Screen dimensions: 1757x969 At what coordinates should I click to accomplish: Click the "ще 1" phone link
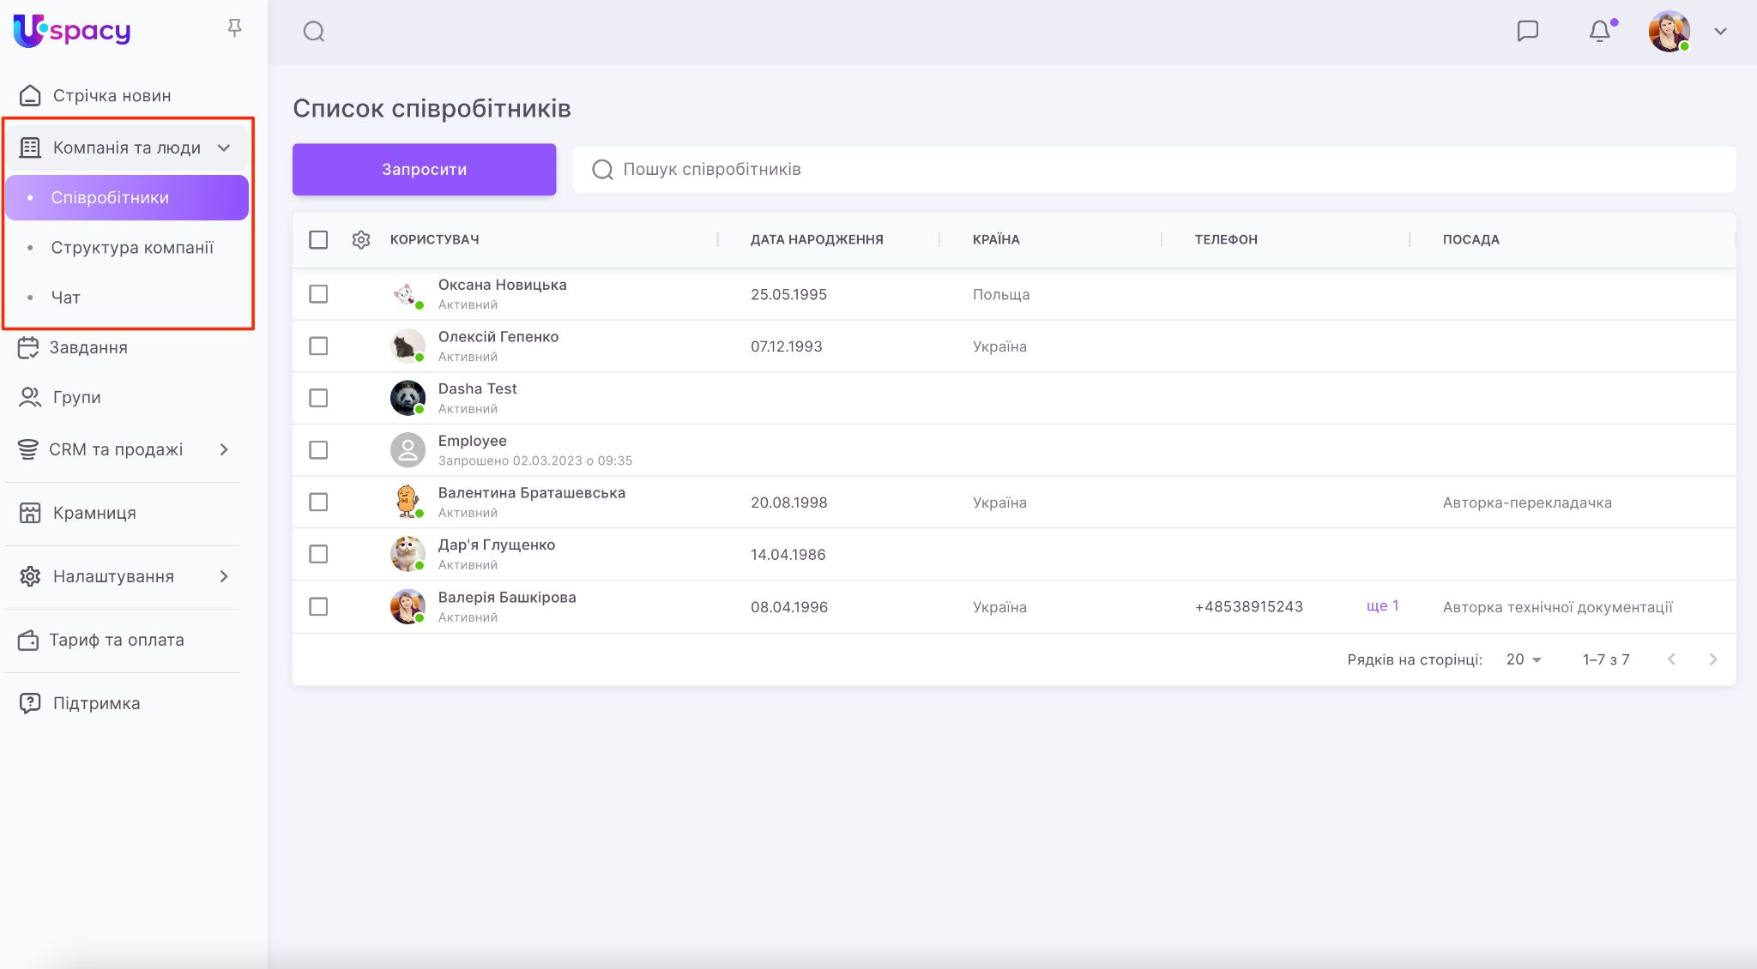click(1382, 606)
